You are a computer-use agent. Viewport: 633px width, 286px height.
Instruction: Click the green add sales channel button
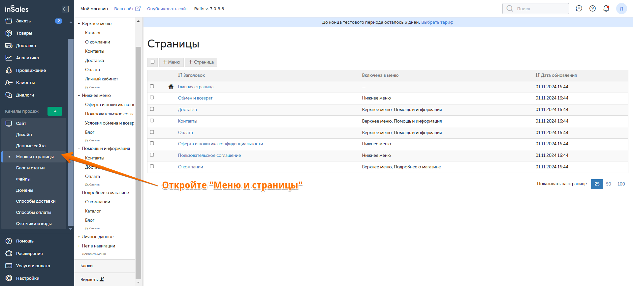point(55,111)
